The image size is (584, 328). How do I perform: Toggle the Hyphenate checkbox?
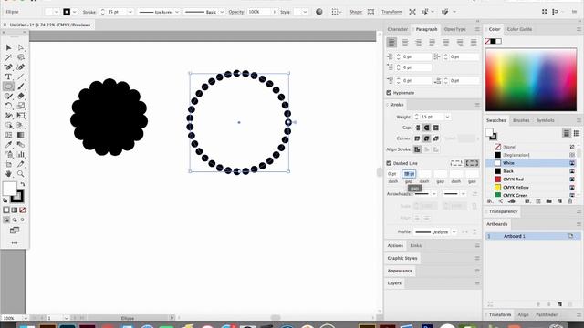[x=389, y=93]
